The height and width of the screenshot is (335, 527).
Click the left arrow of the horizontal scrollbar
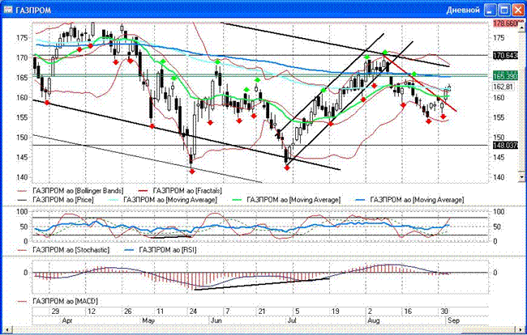click(x=6, y=330)
